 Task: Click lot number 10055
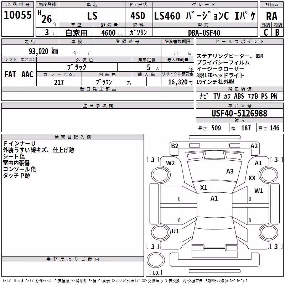[x=17, y=15]
